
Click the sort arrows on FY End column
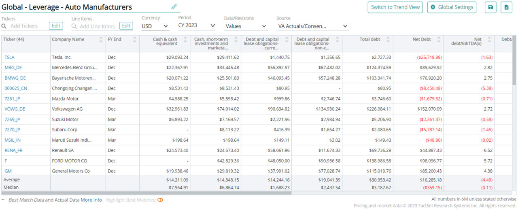point(135,40)
